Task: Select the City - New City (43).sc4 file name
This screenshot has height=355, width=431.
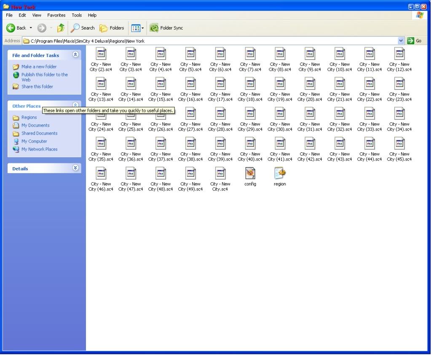Action: [x=340, y=157]
